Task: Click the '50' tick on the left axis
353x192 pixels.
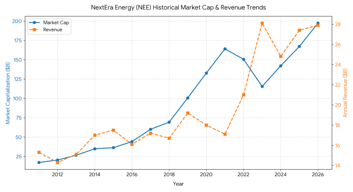Action: pos(19,137)
